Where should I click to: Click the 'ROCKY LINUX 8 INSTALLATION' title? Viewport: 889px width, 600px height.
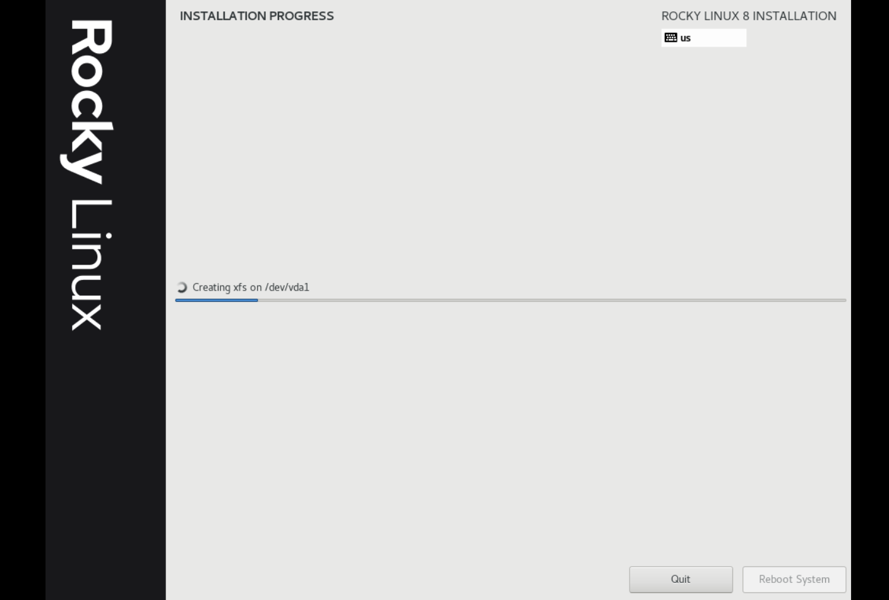pyautogui.click(x=749, y=16)
